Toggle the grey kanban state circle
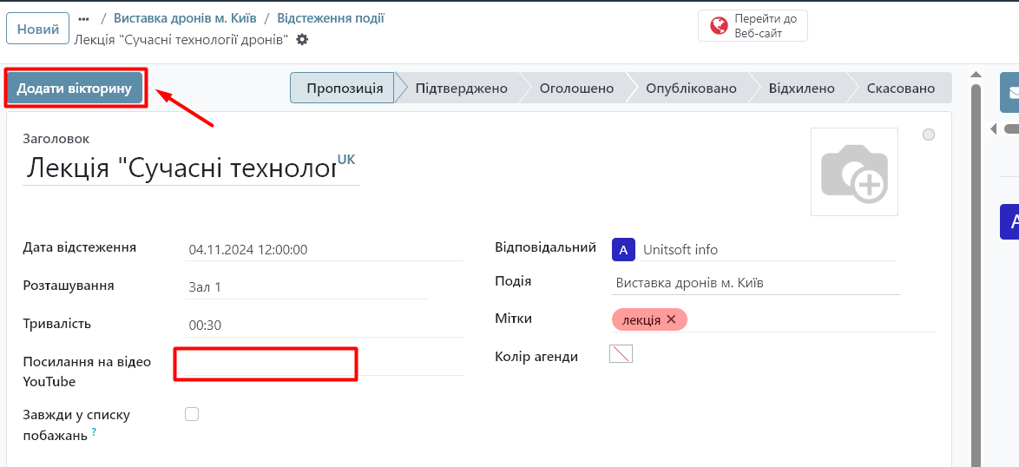Image resolution: width=1019 pixels, height=467 pixels. [x=929, y=135]
